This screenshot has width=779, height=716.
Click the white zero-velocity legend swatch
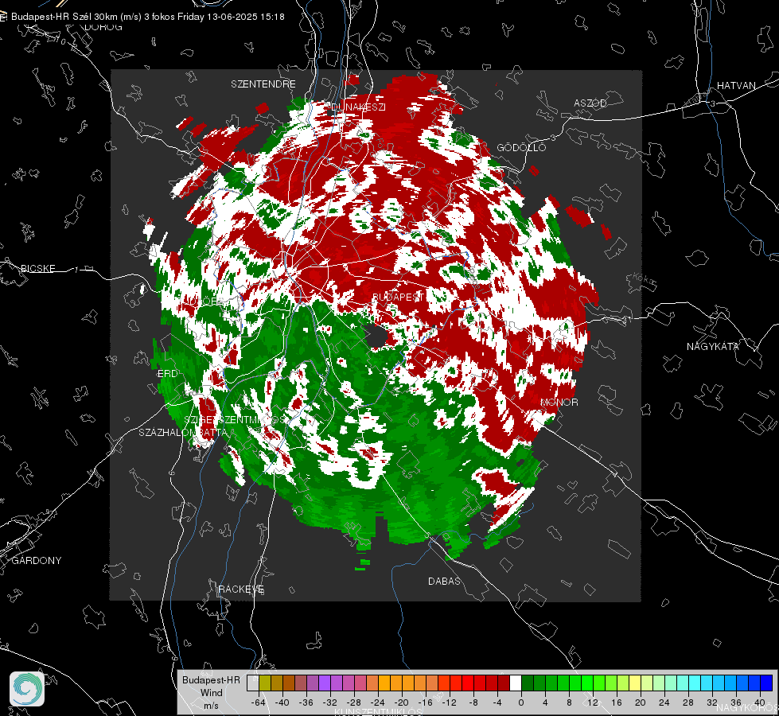coord(516,683)
